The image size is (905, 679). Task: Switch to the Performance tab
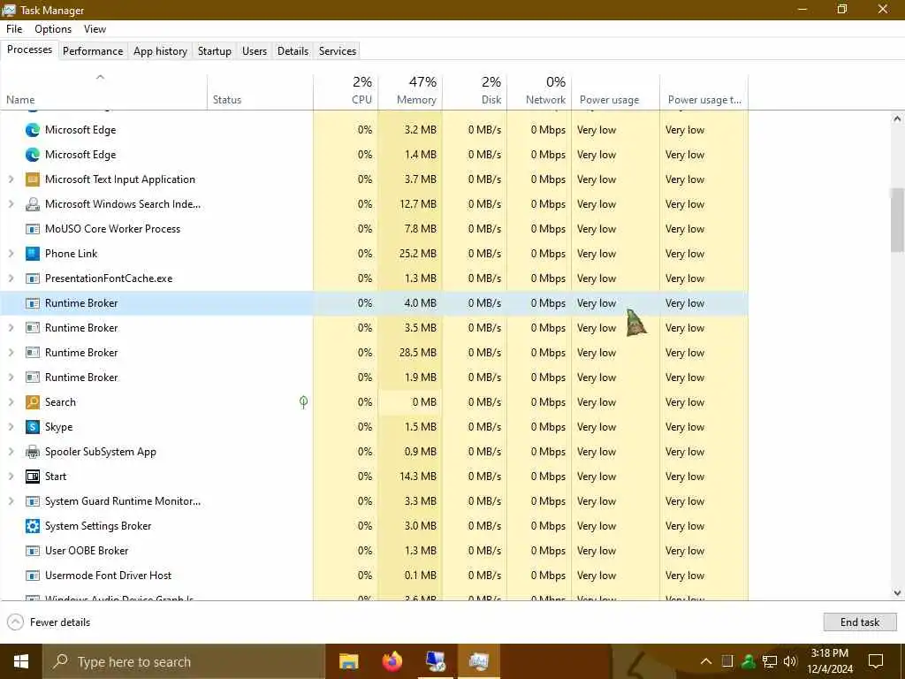(x=93, y=50)
